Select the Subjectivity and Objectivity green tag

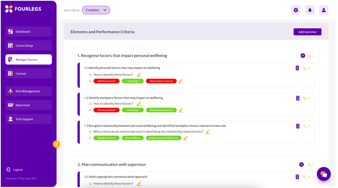coord(163,138)
